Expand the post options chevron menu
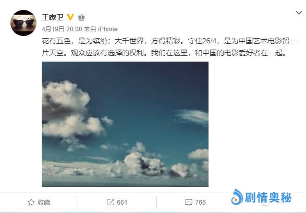Viewport: 306px width, 213px height. coord(299,13)
